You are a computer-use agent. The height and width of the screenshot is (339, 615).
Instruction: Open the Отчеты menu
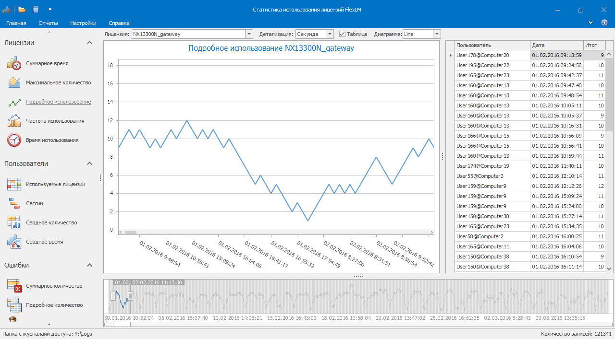coord(48,23)
